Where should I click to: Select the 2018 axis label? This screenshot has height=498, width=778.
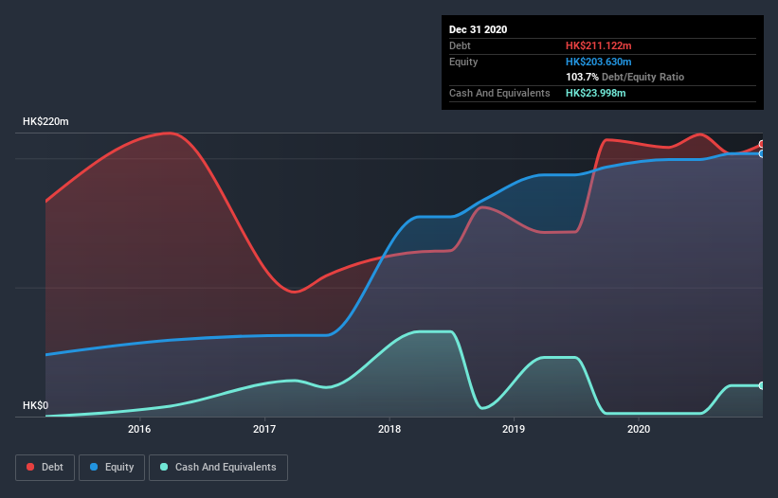coord(389,429)
